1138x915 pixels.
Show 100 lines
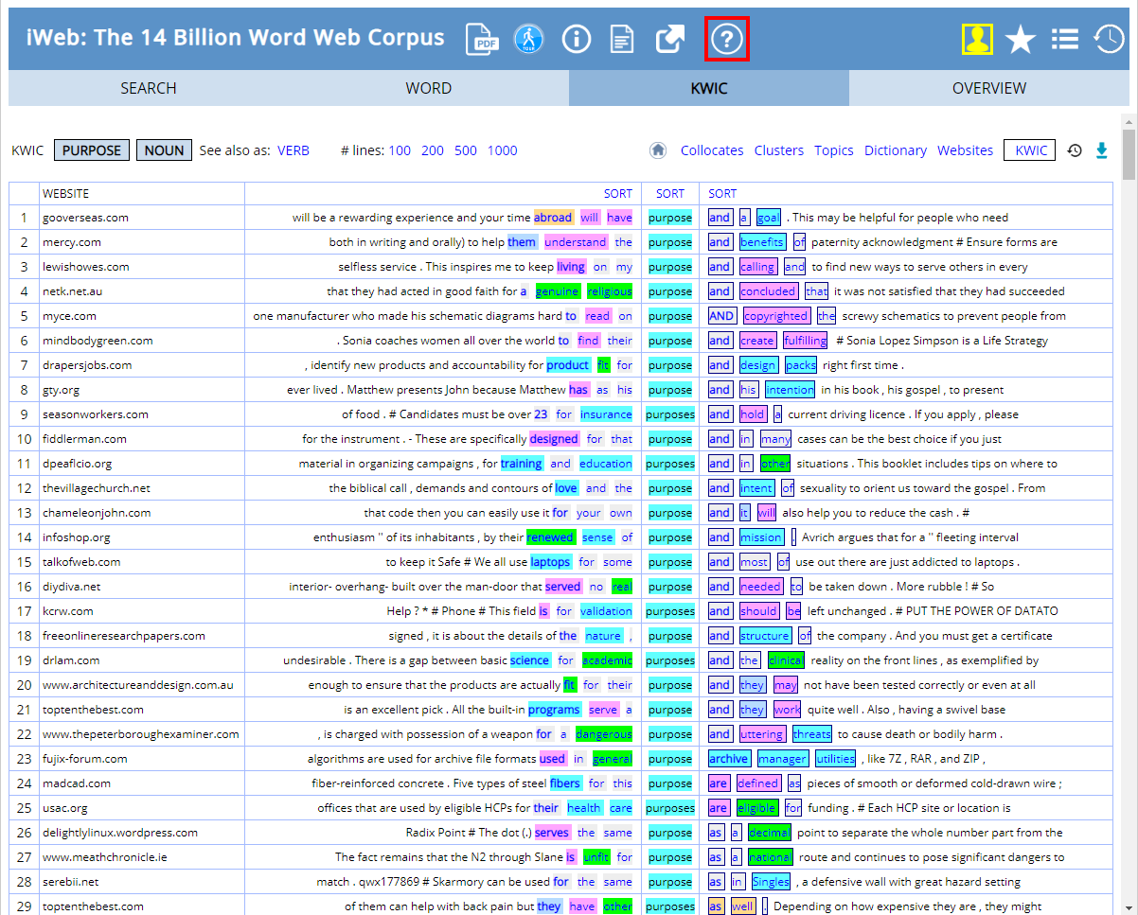[x=400, y=150]
